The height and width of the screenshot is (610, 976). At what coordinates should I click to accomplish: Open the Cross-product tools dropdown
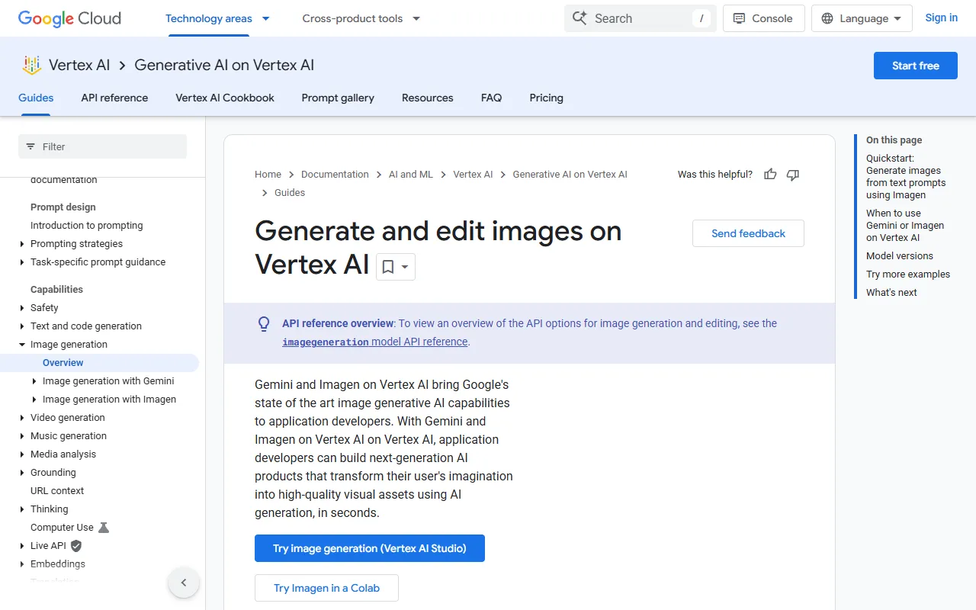tap(361, 18)
